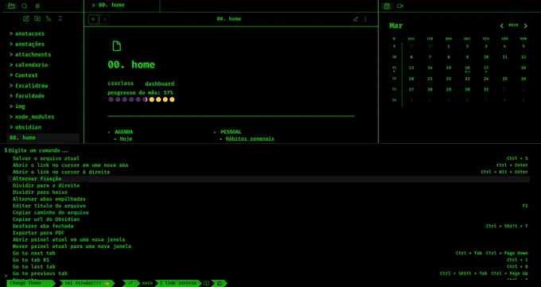Viewport: 541px width, 287px height.
Task: Expand the anotacoes folder
Action: click(27, 34)
